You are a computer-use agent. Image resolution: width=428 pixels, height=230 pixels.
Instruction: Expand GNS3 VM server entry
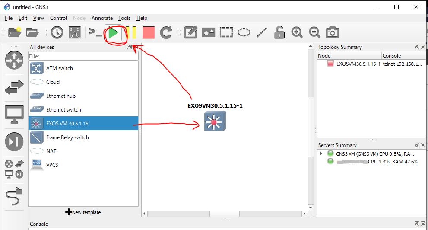point(321,154)
